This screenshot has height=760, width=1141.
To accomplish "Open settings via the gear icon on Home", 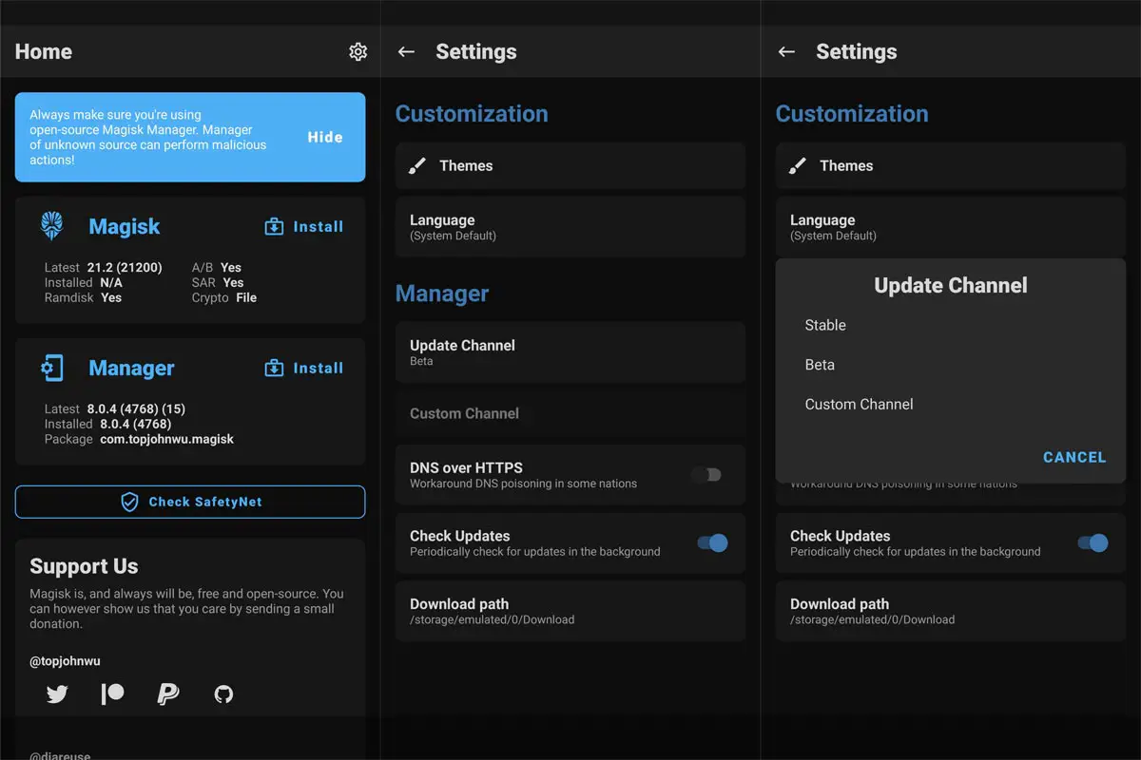I will click(358, 51).
